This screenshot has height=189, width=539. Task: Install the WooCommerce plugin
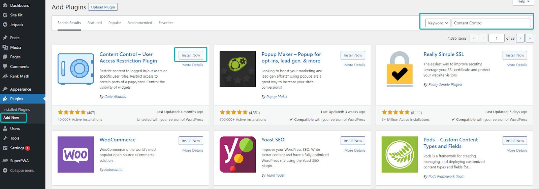tap(191, 141)
